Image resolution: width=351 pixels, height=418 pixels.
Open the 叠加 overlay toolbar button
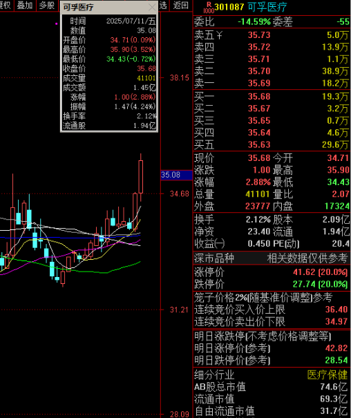[x=25, y=5]
